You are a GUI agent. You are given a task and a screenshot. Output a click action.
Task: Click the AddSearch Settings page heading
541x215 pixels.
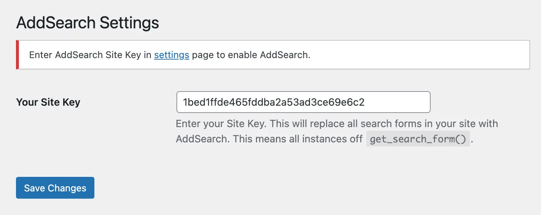pyautogui.click(x=88, y=23)
